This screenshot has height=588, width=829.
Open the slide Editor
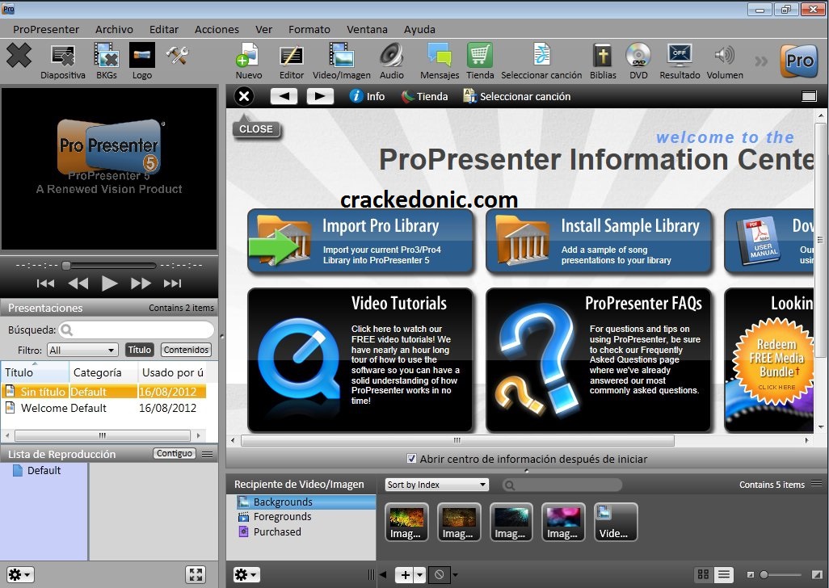(x=292, y=61)
